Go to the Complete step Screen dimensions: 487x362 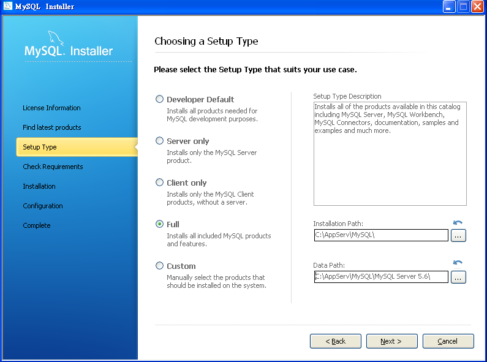point(37,225)
